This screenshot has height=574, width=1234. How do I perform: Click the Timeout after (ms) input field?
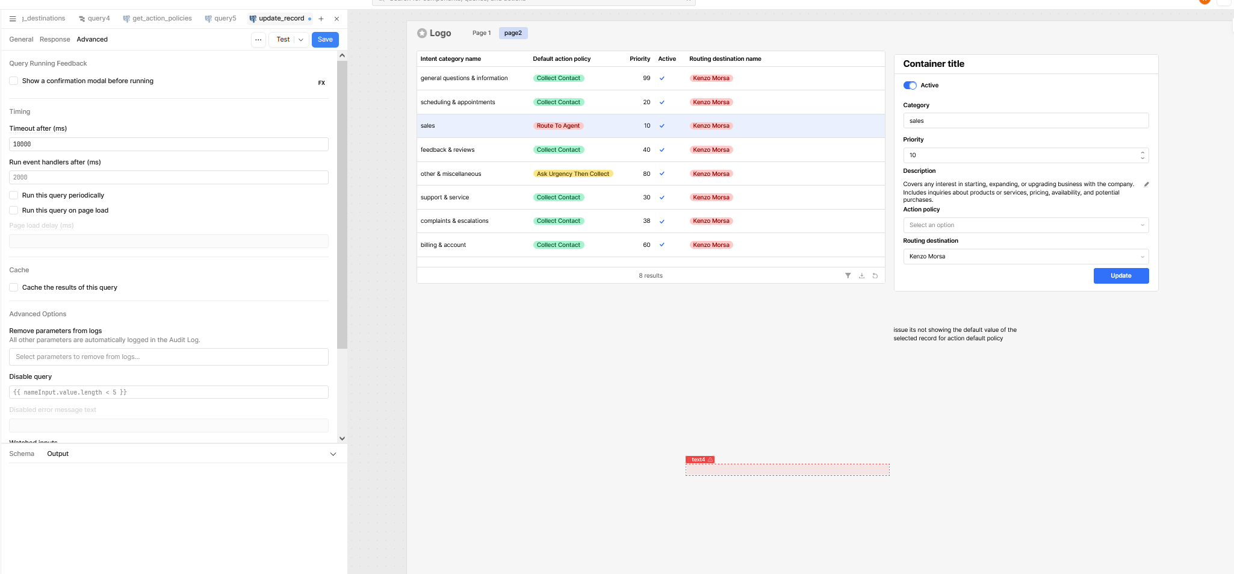pos(169,145)
